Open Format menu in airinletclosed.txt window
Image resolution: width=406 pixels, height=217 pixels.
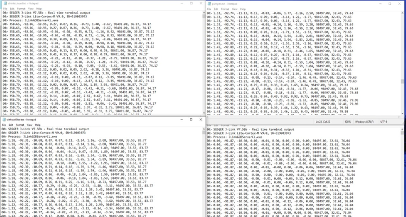(x=21, y=9)
